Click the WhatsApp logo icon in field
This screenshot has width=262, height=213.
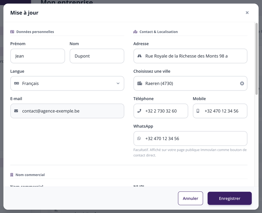click(x=139, y=138)
